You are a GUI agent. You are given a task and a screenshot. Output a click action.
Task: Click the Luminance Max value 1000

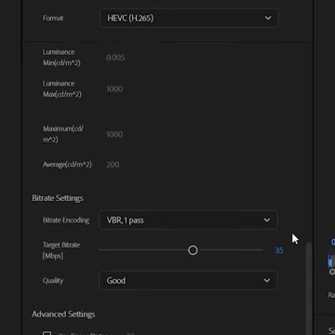coord(114,89)
